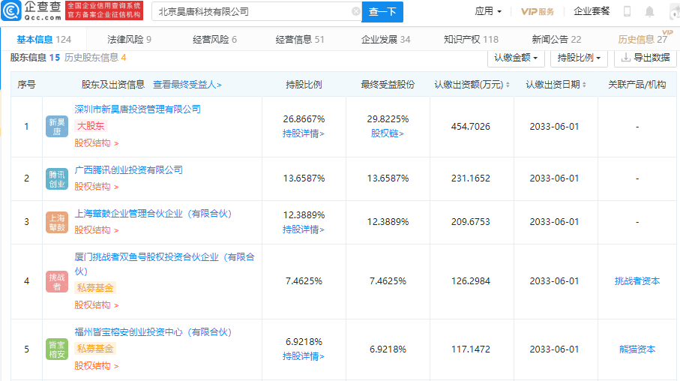Click the 13.6587% 最终受益股份 cell
The image size is (680, 381).
click(x=388, y=178)
